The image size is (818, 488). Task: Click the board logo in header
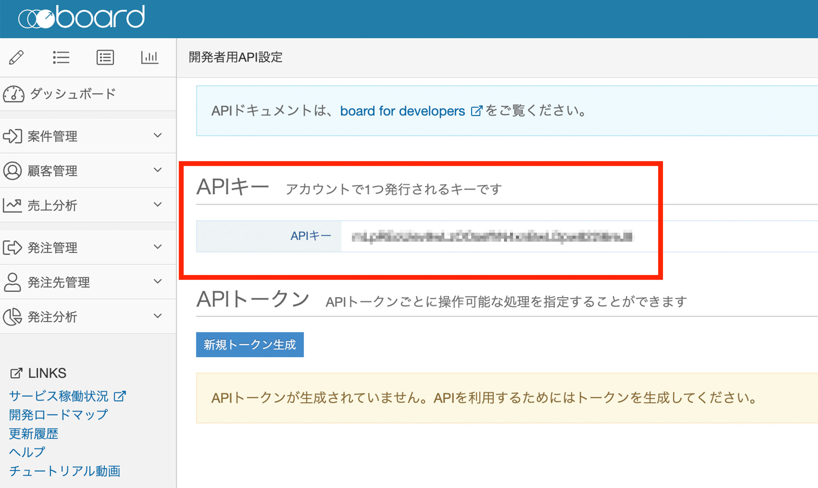(x=81, y=18)
